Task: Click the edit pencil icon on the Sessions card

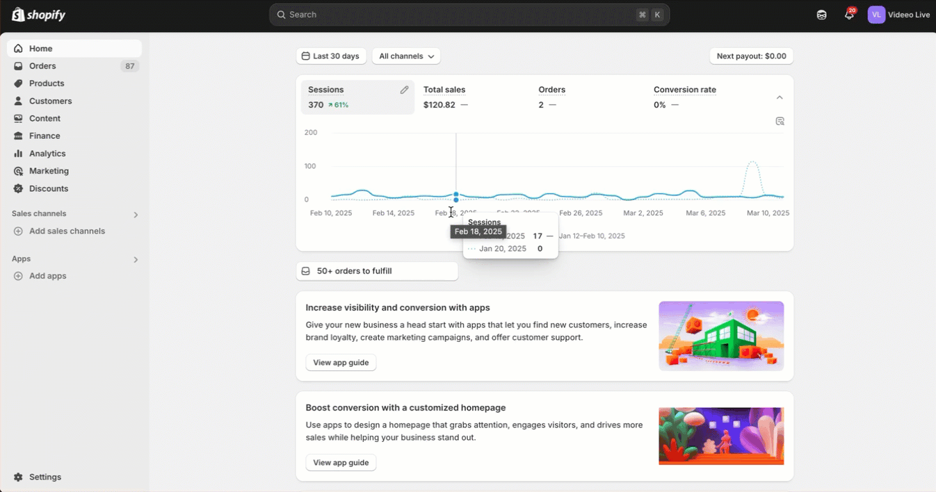Action: pos(404,90)
